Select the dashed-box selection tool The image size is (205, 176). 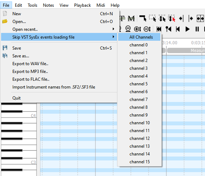[x=153, y=18]
